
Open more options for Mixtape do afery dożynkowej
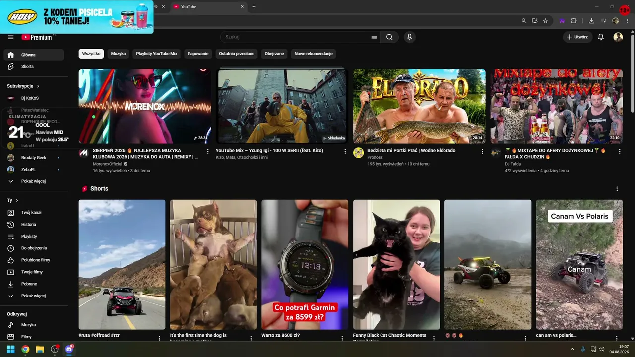point(619,151)
